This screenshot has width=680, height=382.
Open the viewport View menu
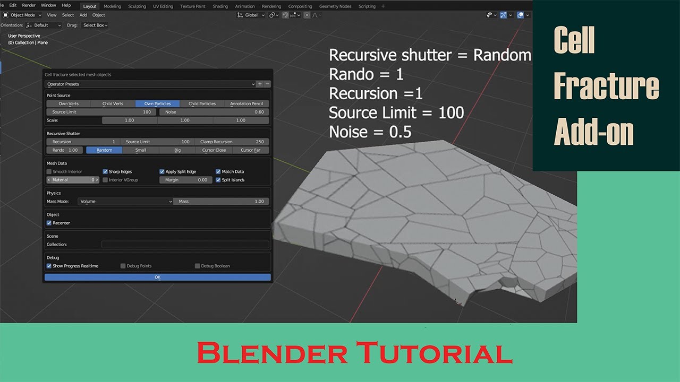click(x=52, y=15)
